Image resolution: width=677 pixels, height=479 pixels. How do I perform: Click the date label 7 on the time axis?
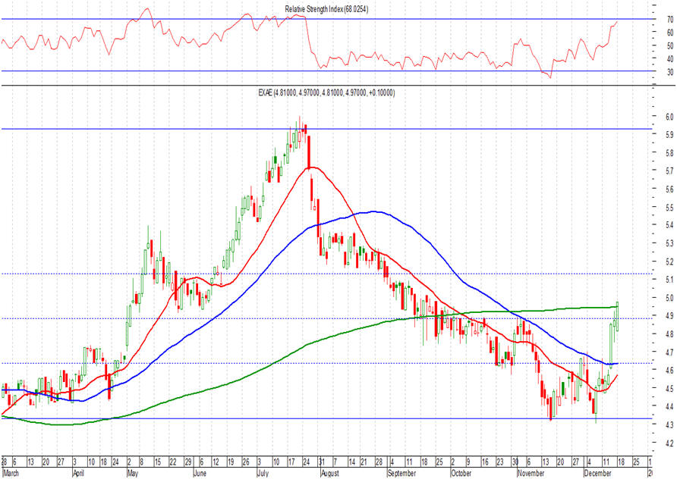click(x=335, y=462)
